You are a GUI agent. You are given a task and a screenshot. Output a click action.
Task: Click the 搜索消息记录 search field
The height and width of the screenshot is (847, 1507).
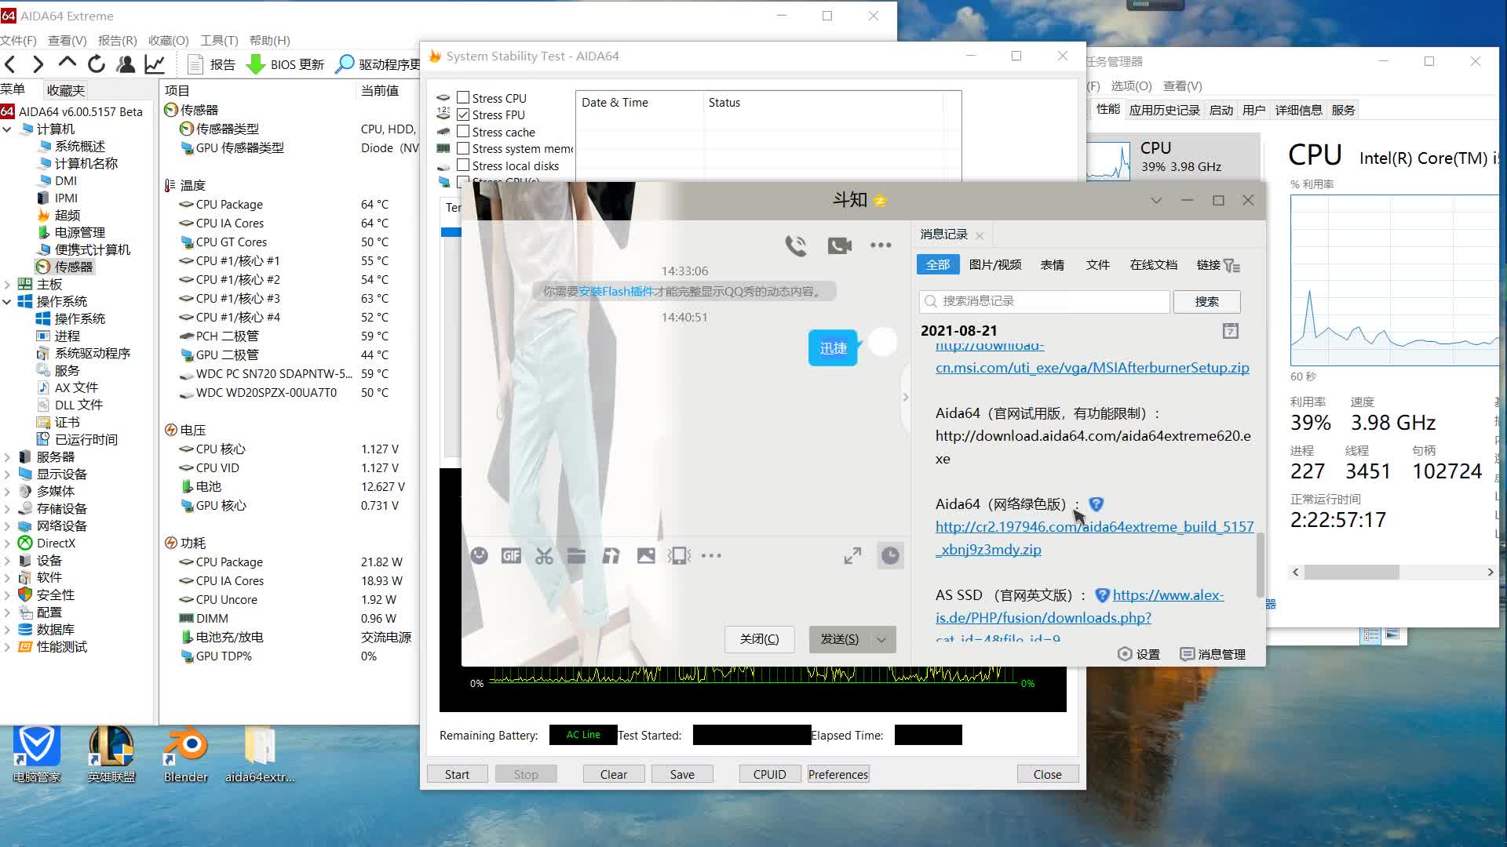pyautogui.click(x=1044, y=301)
